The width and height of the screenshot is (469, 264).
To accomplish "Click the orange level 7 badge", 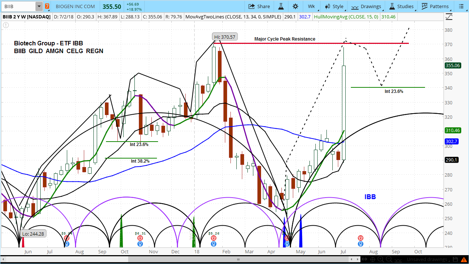I will [x=47, y=6].
